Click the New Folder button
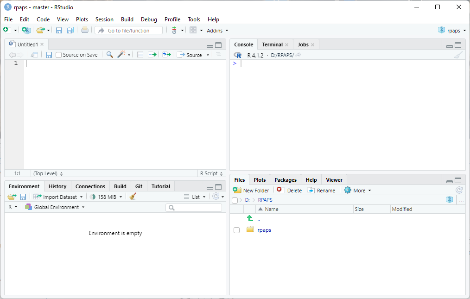The image size is (470, 299). tap(251, 190)
